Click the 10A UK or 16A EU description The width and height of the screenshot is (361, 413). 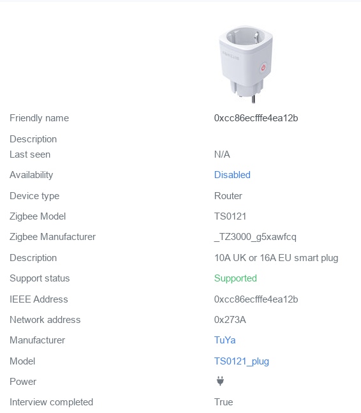tap(276, 258)
